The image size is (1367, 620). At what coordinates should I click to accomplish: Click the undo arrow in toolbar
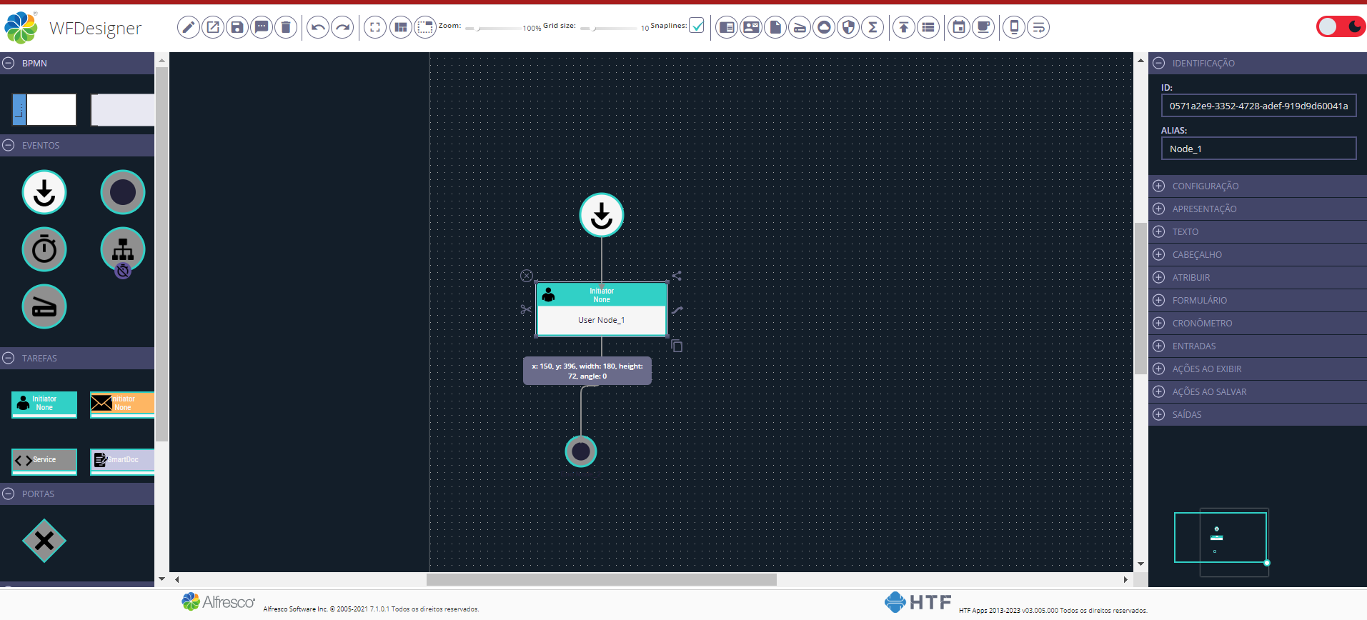pos(318,28)
